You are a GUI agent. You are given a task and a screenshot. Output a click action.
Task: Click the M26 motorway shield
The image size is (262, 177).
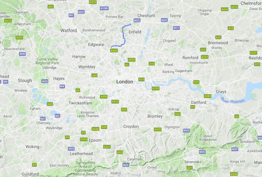(x=202, y=152)
